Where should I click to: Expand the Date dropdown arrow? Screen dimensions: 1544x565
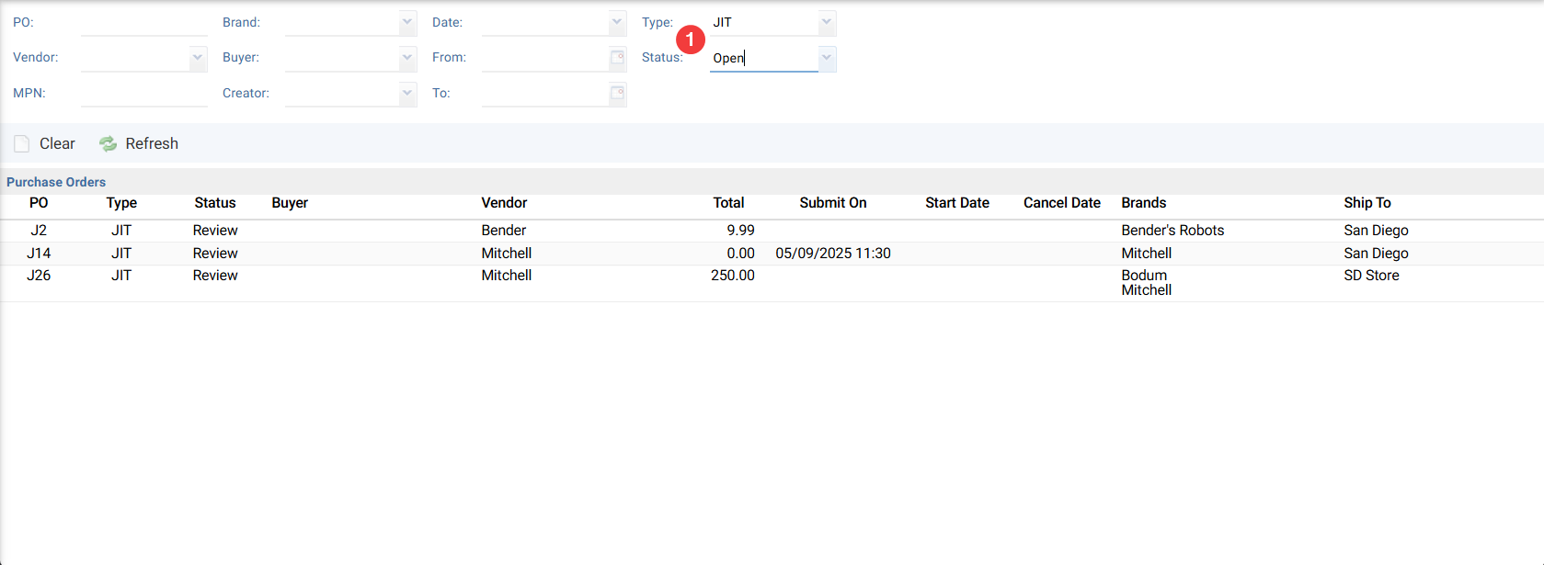coord(617,22)
